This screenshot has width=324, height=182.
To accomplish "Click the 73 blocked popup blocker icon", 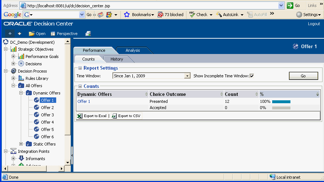I will click(160, 15).
